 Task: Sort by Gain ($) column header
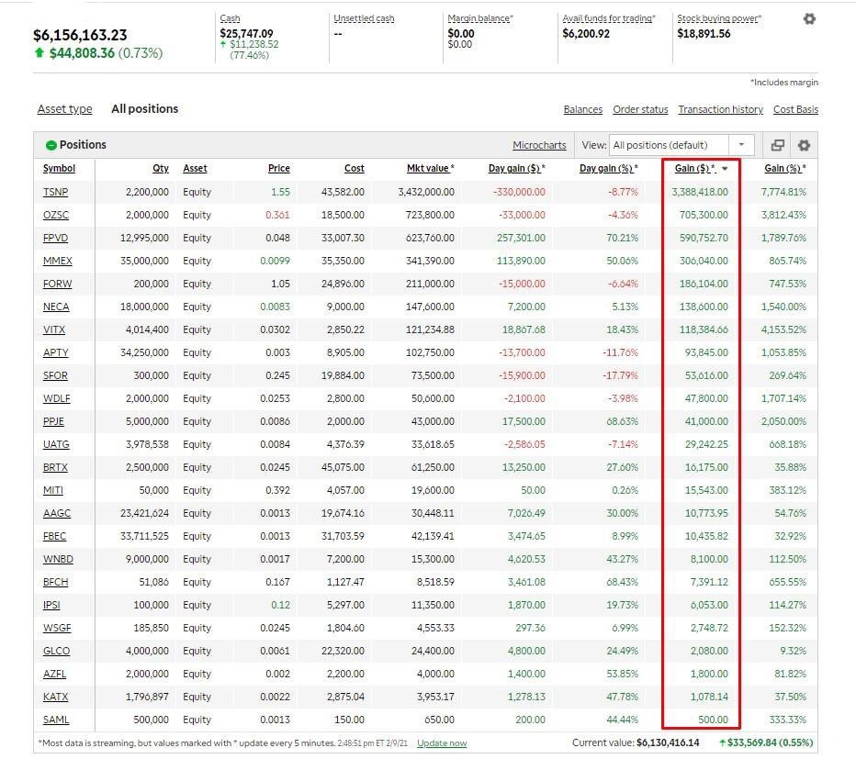pyautogui.click(x=695, y=169)
